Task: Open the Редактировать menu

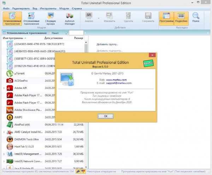Action: [x=21, y=8]
